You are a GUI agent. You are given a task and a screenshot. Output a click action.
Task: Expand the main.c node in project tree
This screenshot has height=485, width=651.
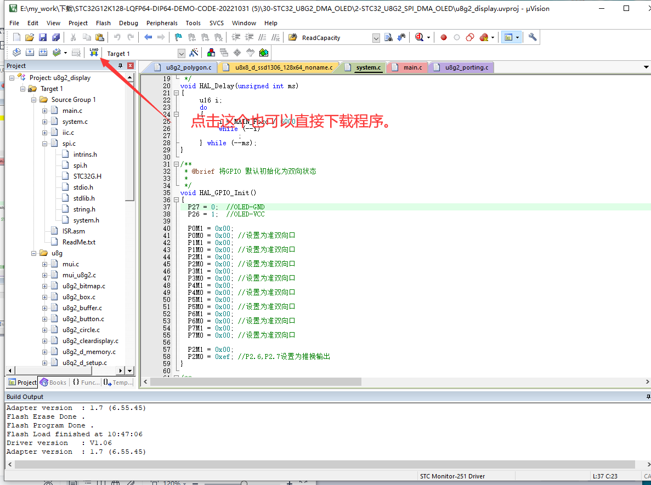pos(45,111)
